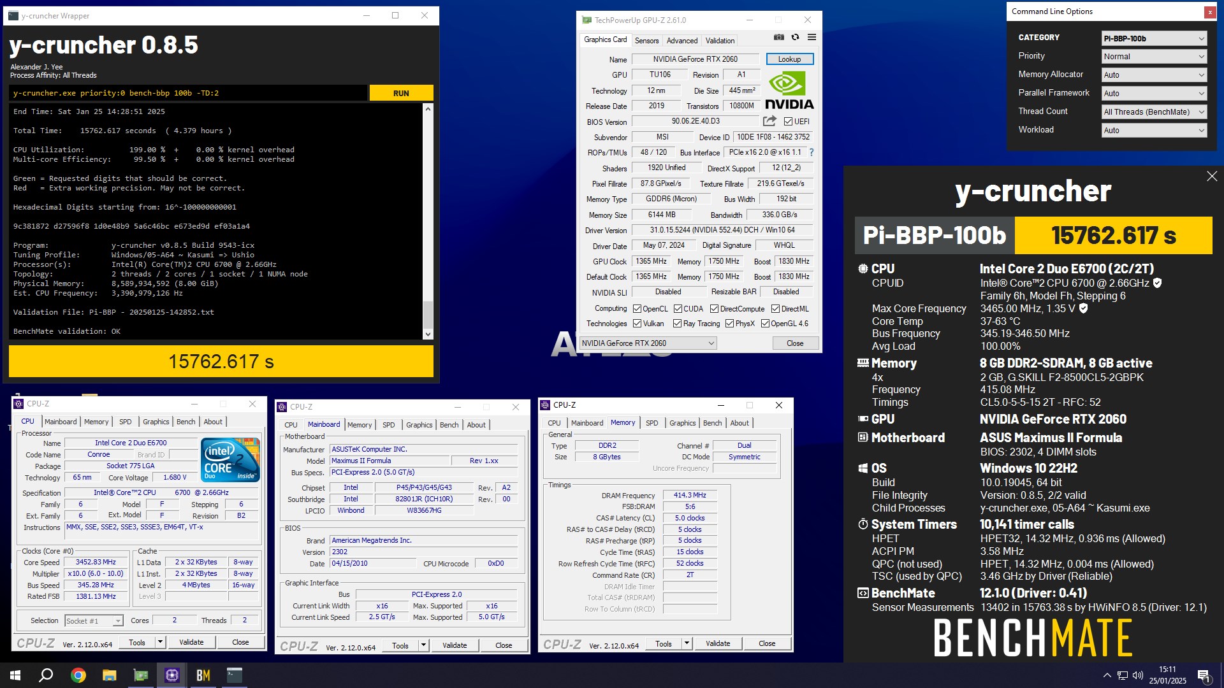
Task: Open Windows Start menu
Action: tap(15, 675)
